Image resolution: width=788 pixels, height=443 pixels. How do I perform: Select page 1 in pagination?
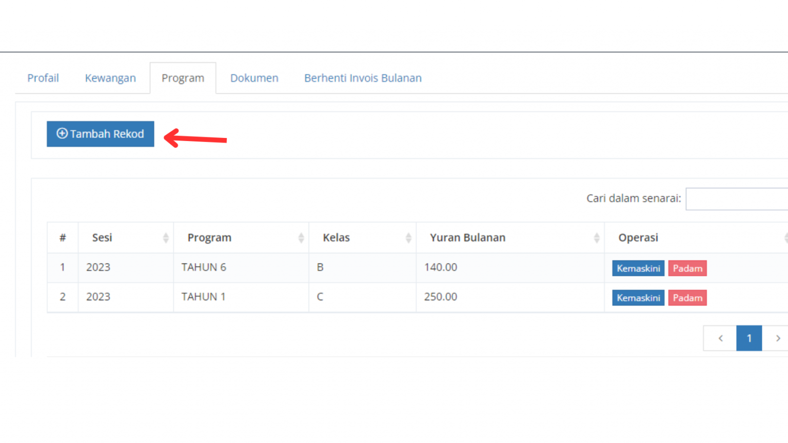(x=748, y=338)
